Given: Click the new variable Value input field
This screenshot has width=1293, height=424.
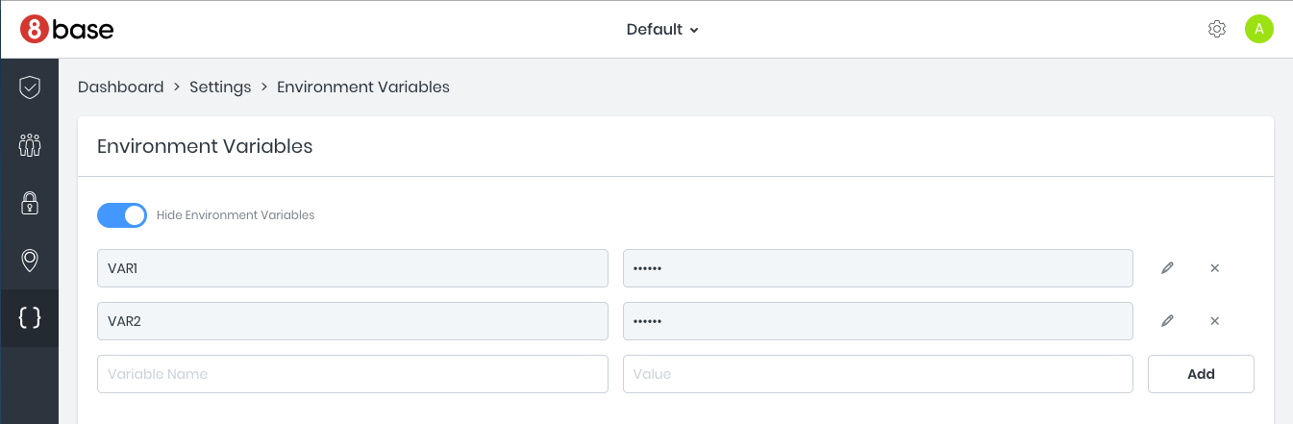Looking at the screenshot, I should point(877,374).
